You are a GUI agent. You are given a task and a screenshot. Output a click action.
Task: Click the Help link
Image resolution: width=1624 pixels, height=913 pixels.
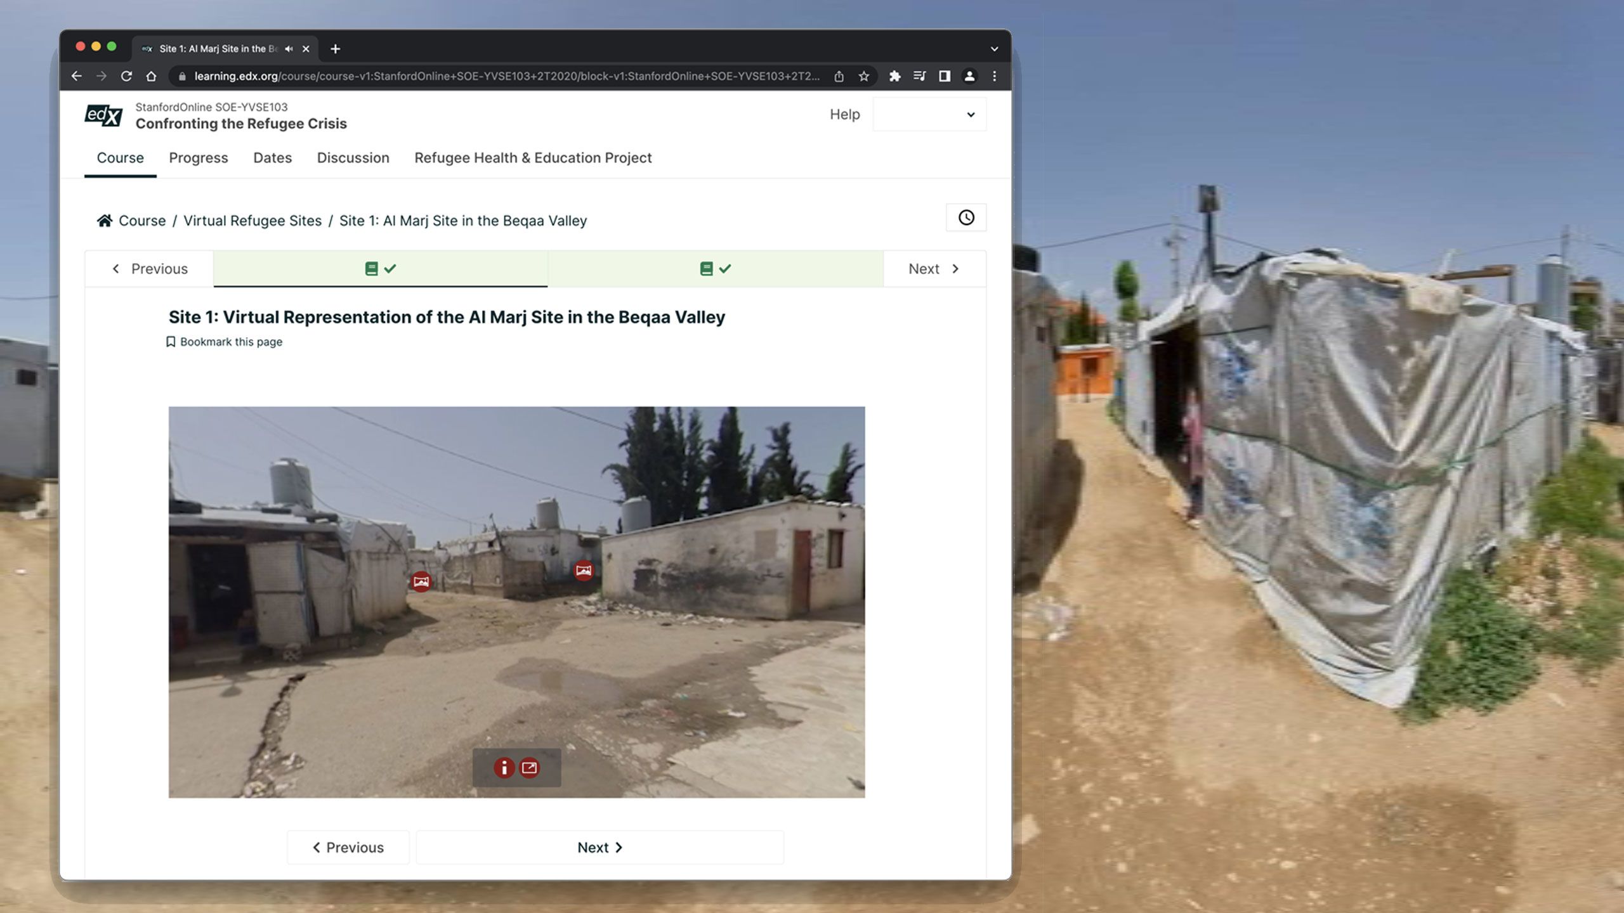coord(845,115)
